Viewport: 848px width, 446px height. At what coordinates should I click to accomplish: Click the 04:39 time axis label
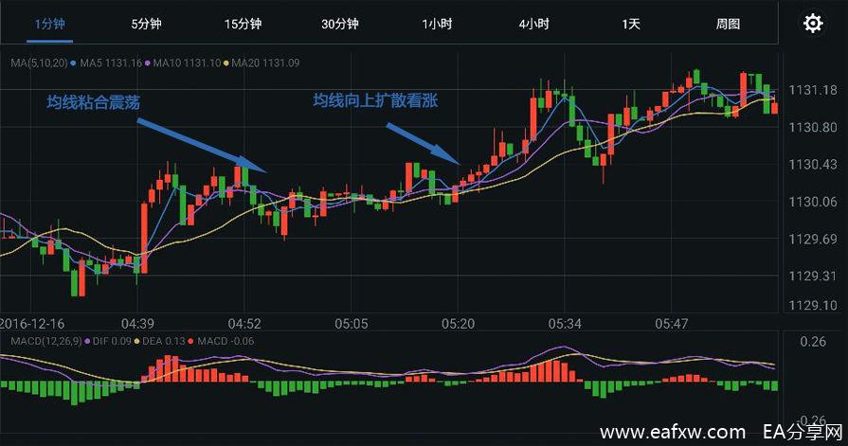pos(137,324)
